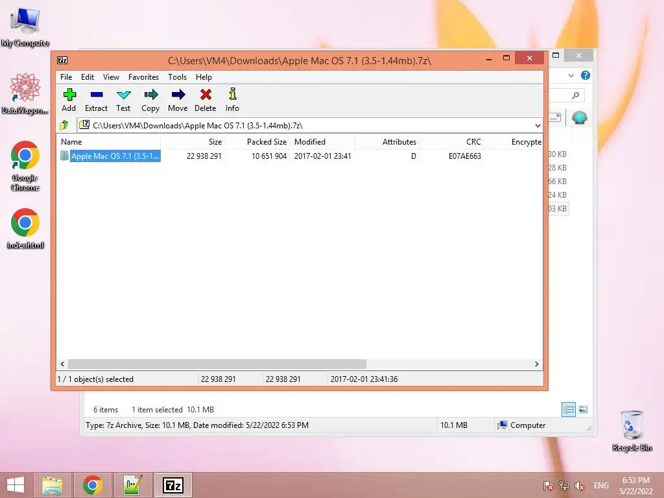The width and height of the screenshot is (664, 498).
Task: Open the File menu
Action: 66,77
